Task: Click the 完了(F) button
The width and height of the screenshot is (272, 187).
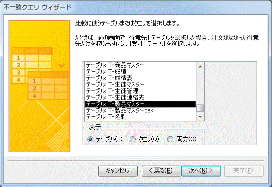Action: pyautogui.click(x=244, y=171)
